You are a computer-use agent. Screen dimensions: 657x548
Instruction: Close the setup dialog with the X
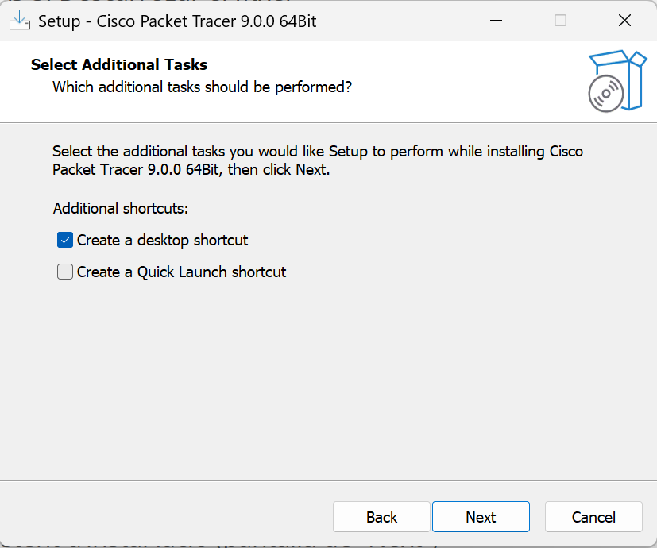(x=624, y=21)
